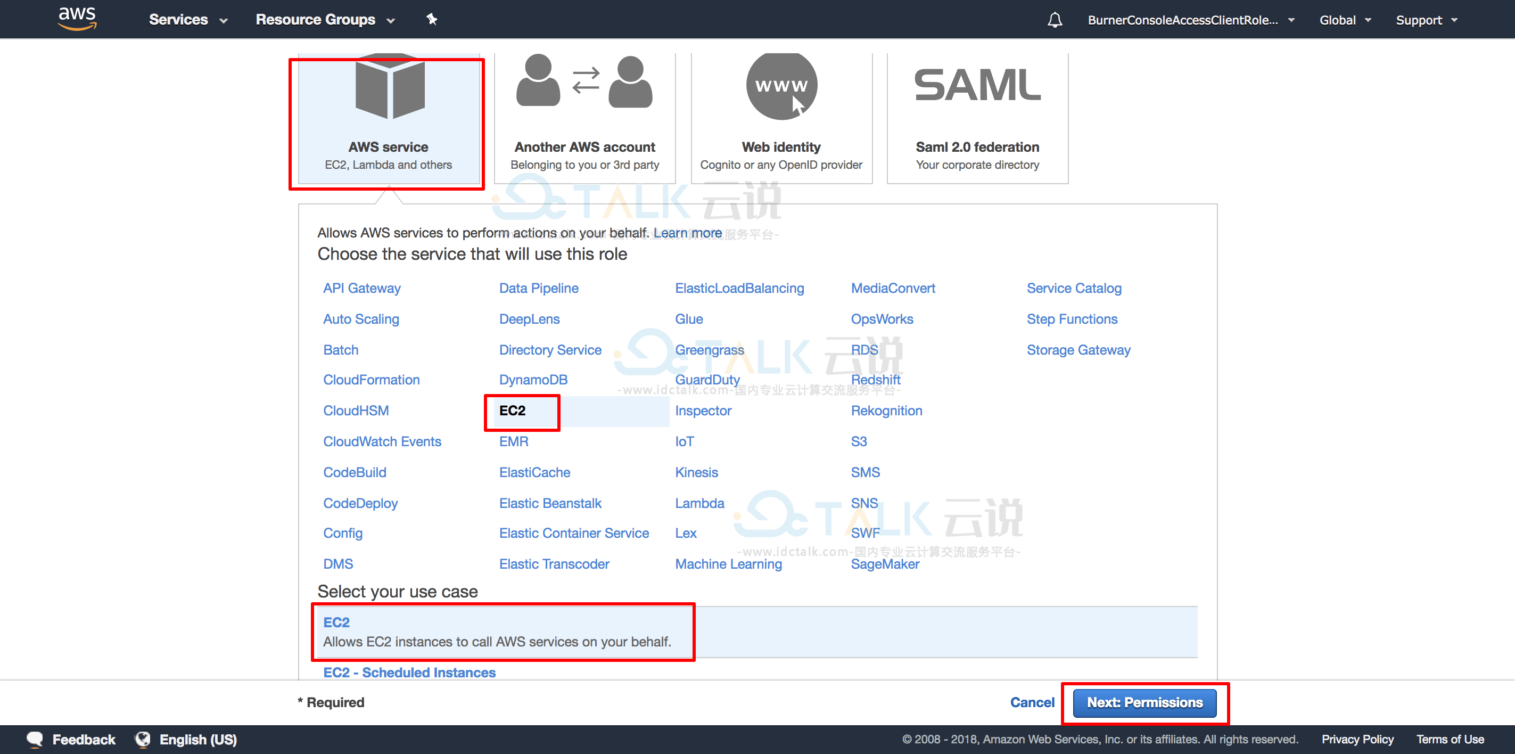Open Privacy Policy link
This screenshot has width=1515, height=754.
click(1357, 739)
